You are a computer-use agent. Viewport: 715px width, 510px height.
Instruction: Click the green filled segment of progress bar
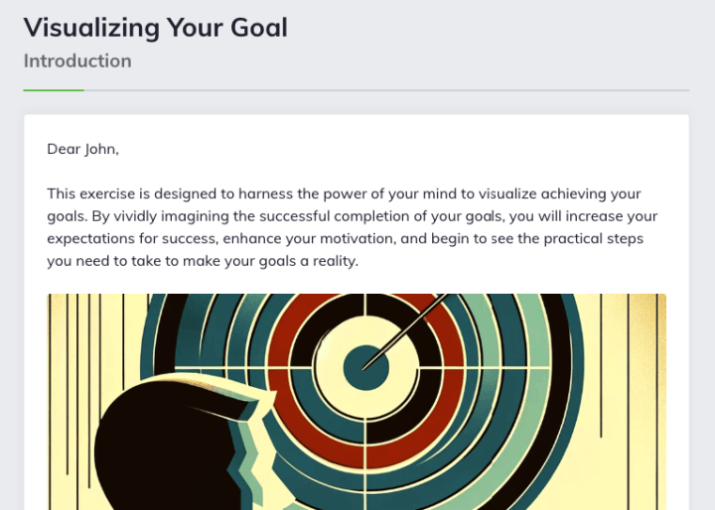pyautogui.click(x=54, y=90)
